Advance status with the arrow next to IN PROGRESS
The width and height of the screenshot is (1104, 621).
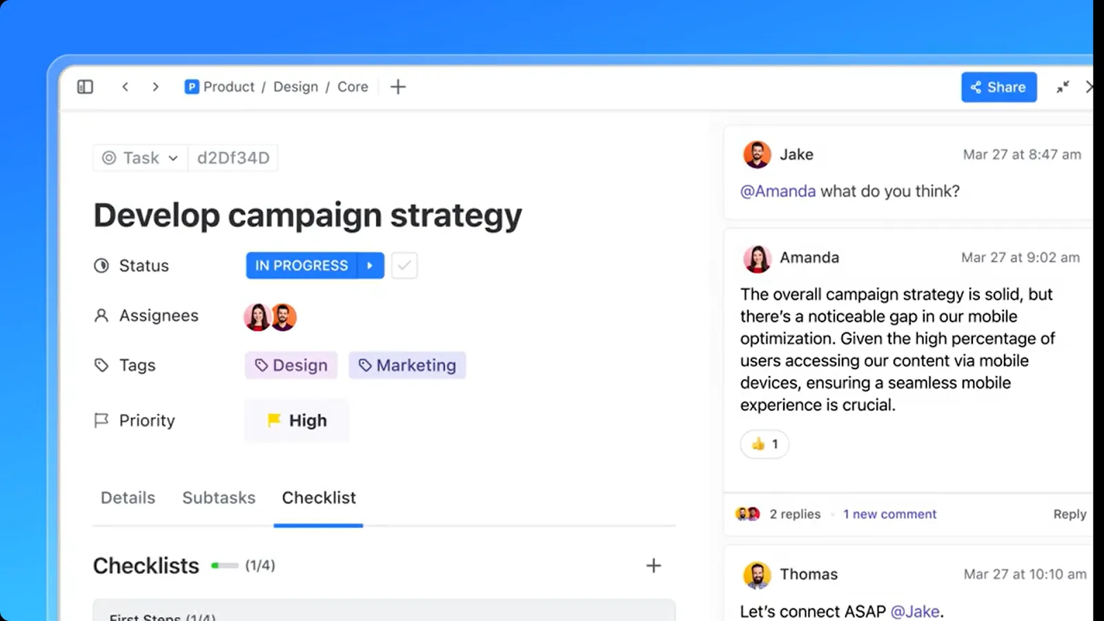(371, 266)
